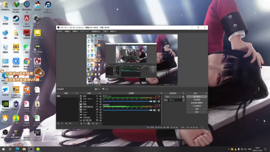Click the 停止推流 stop streaming button

point(197,97)
